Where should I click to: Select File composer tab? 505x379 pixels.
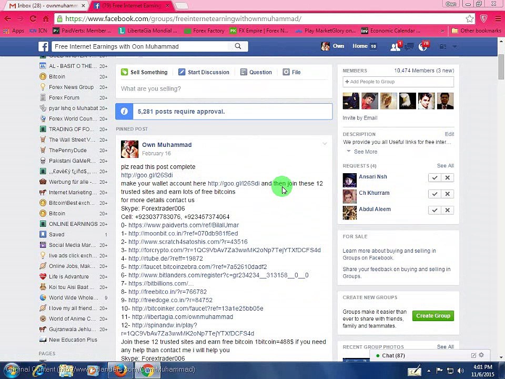click(x=291, y=72)
